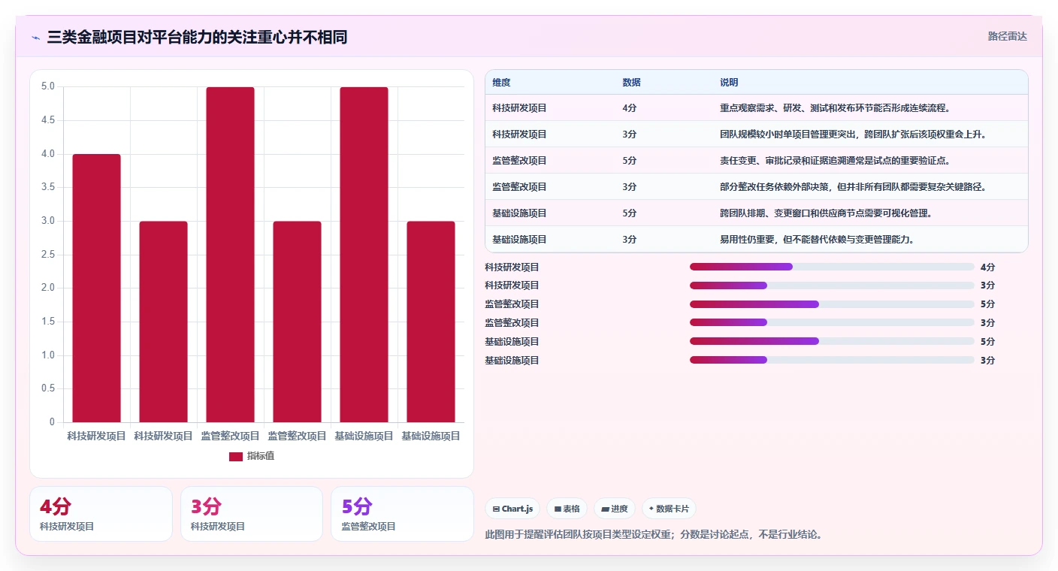Click the 进度 tag chip
The image size is (1058, 571).
(x=614, y=509)
